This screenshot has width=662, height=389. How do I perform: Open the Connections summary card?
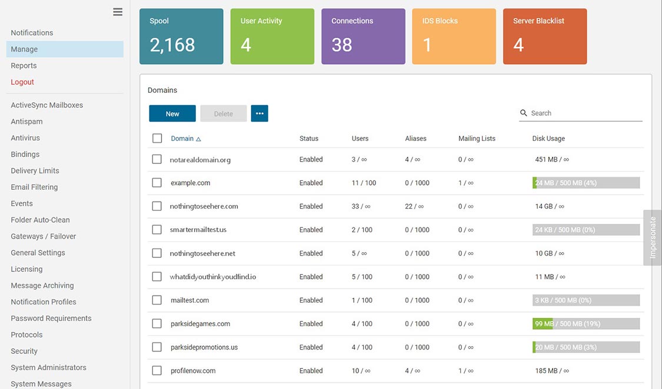(363, 36)
